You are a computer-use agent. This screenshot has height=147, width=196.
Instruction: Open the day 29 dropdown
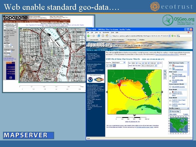click(x=147, y=63)
